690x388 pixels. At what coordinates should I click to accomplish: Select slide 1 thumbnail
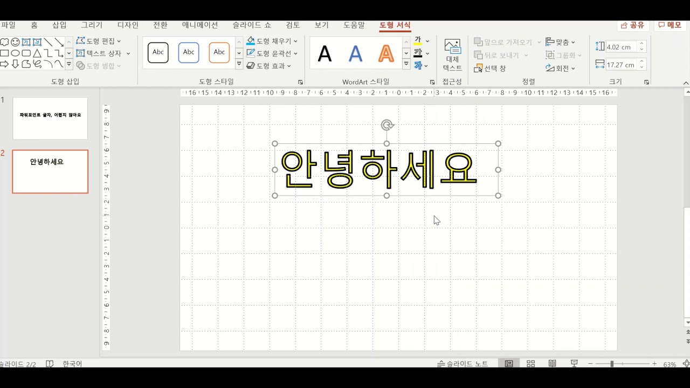[50, 119]
